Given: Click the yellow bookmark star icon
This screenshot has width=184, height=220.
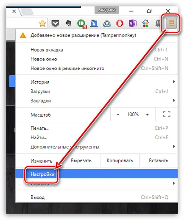Looking at the screenshot, I should tap(42, 23).
